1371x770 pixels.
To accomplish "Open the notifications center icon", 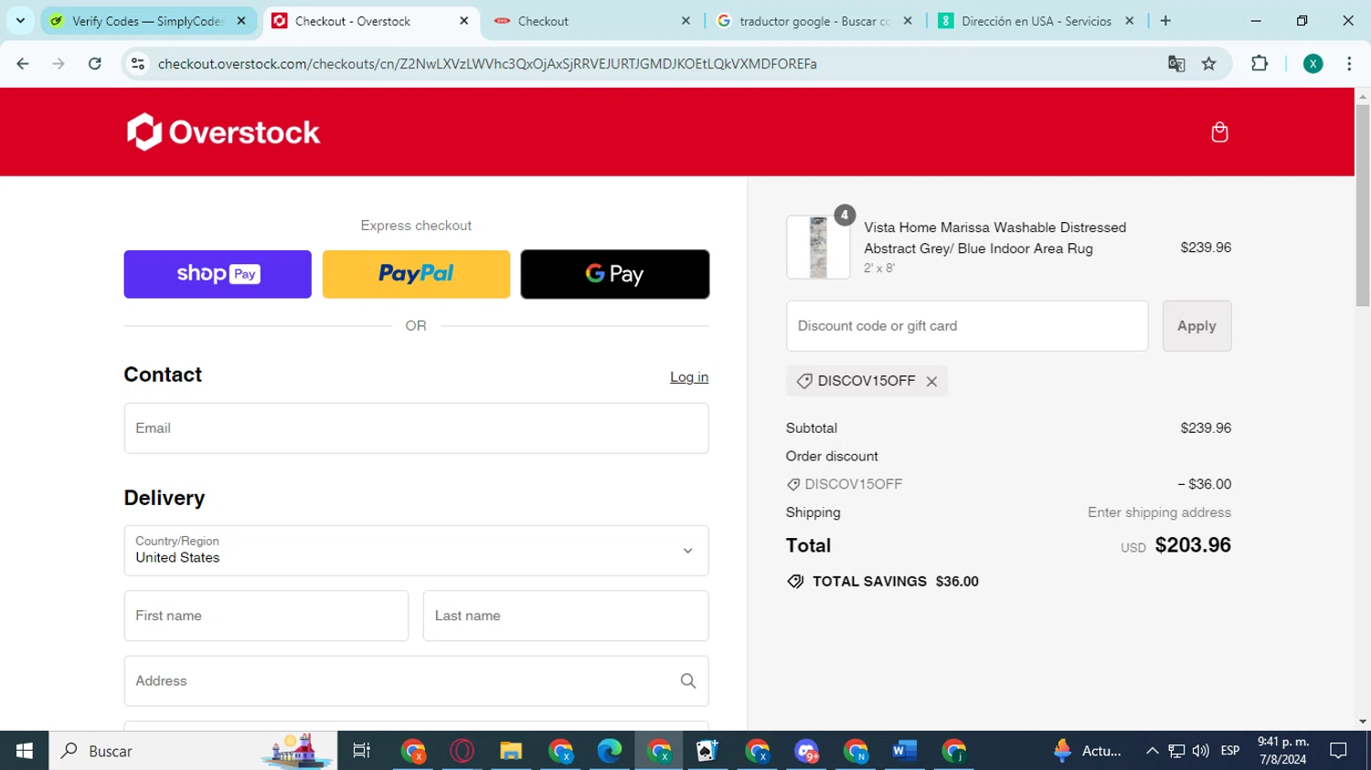I will (x=1339, y=751).
